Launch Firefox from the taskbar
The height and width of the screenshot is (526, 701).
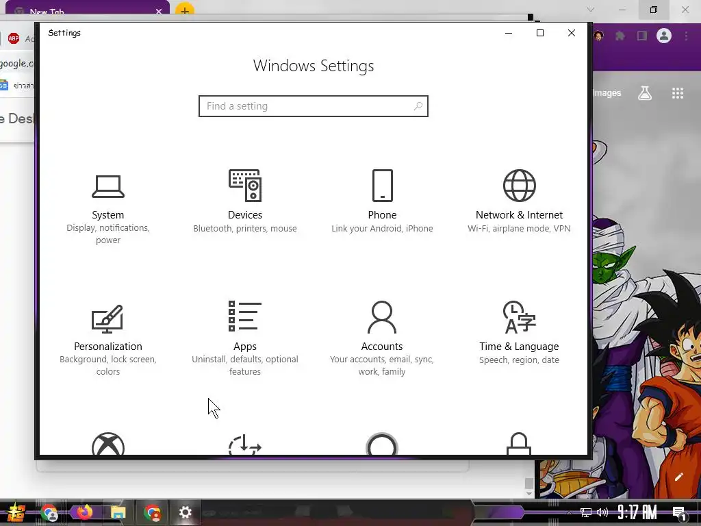[84, 512]
